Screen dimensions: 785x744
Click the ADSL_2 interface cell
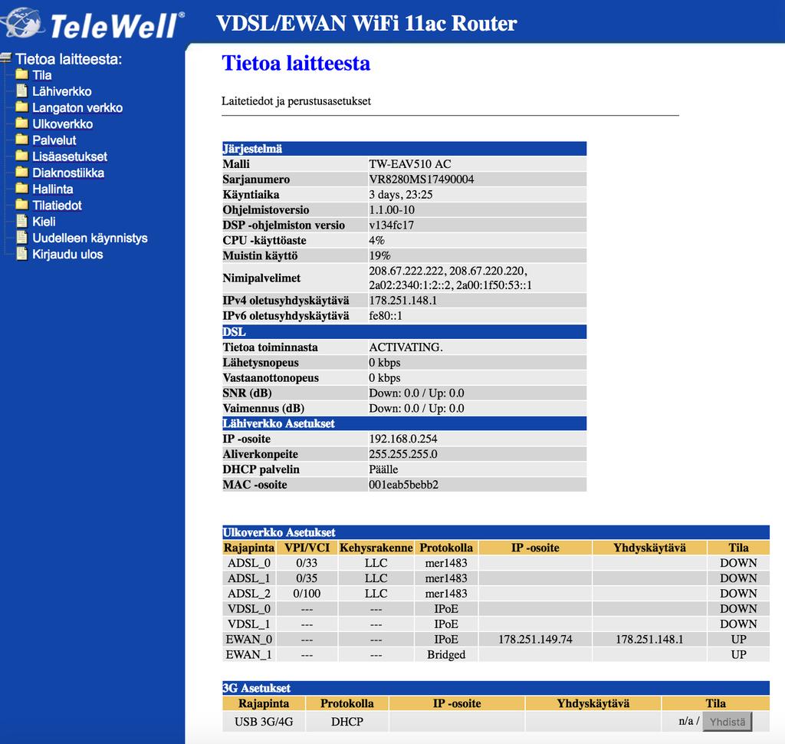[x=249, y=593]
